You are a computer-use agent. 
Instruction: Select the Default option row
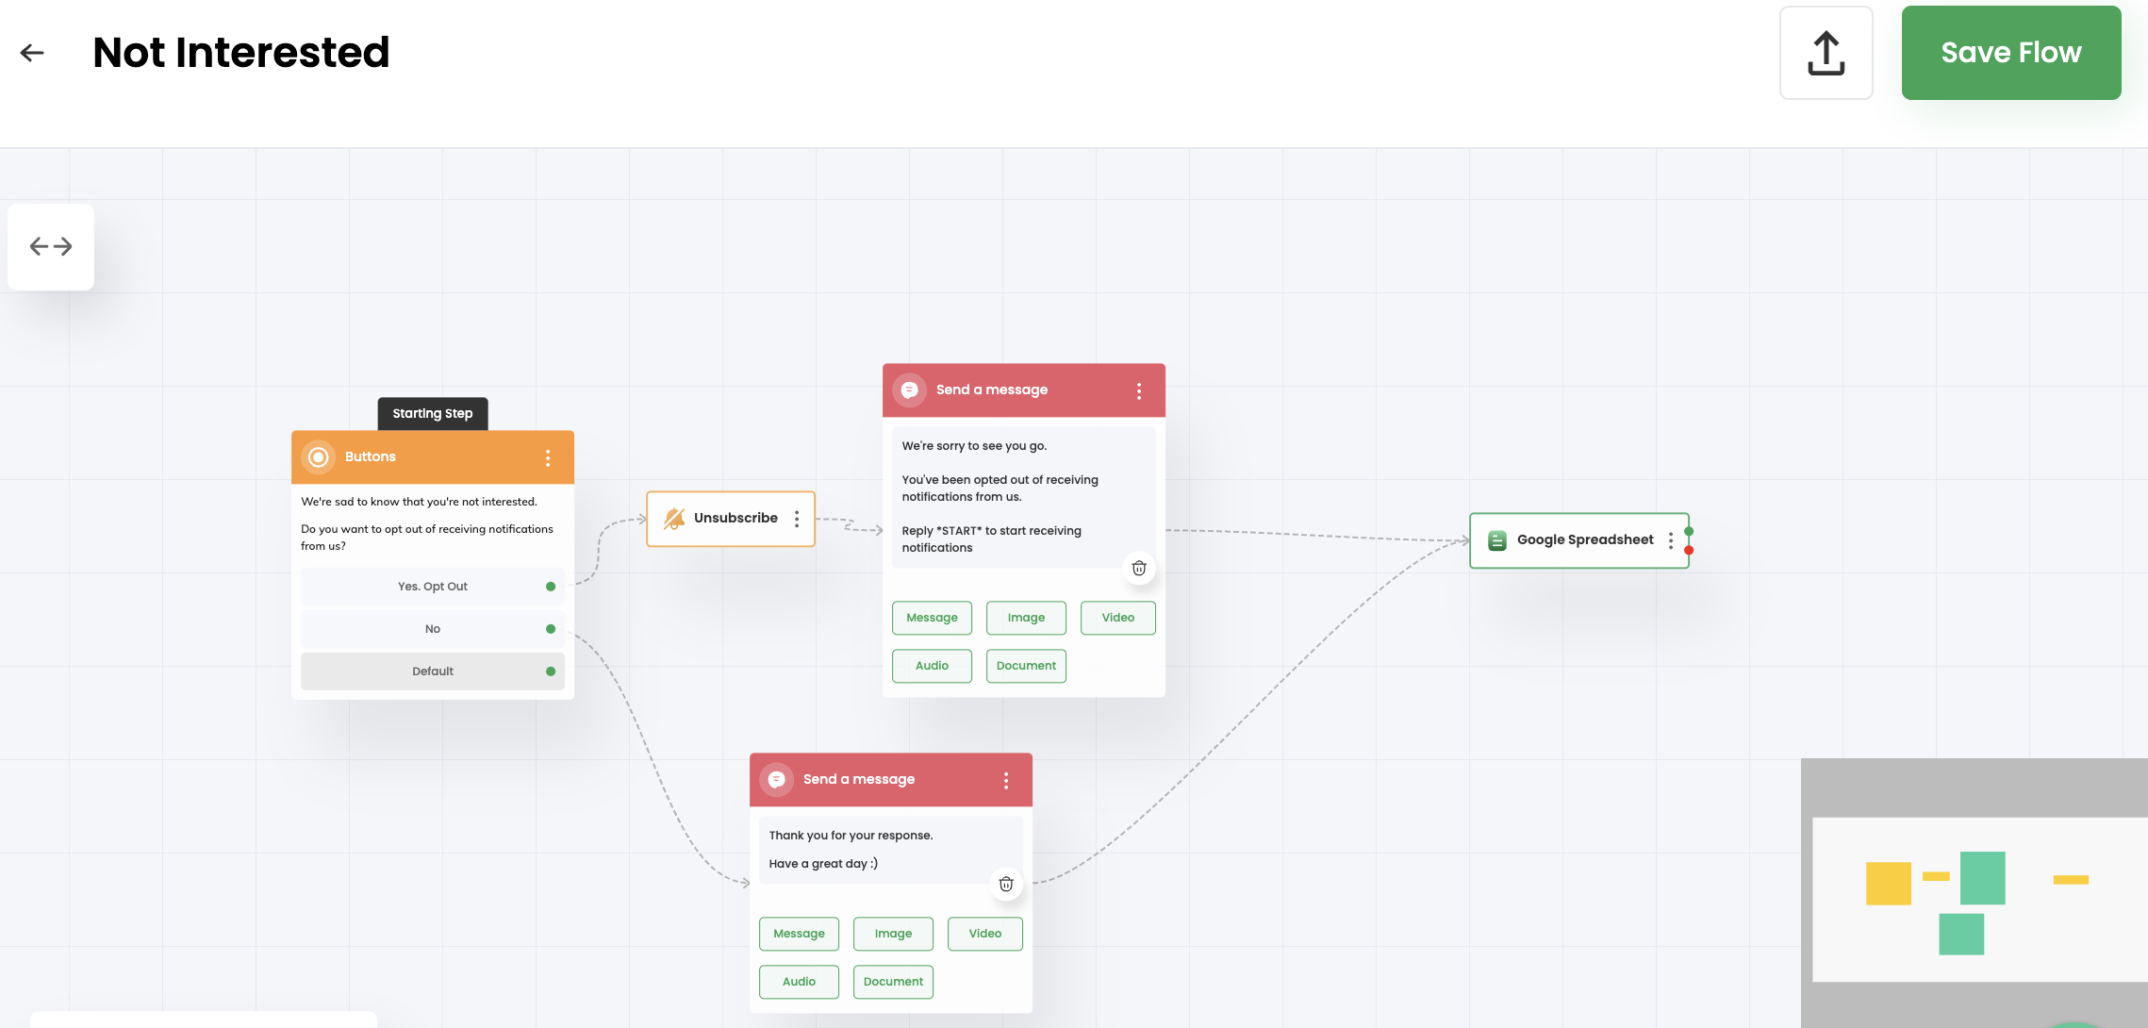coord(433,672)
